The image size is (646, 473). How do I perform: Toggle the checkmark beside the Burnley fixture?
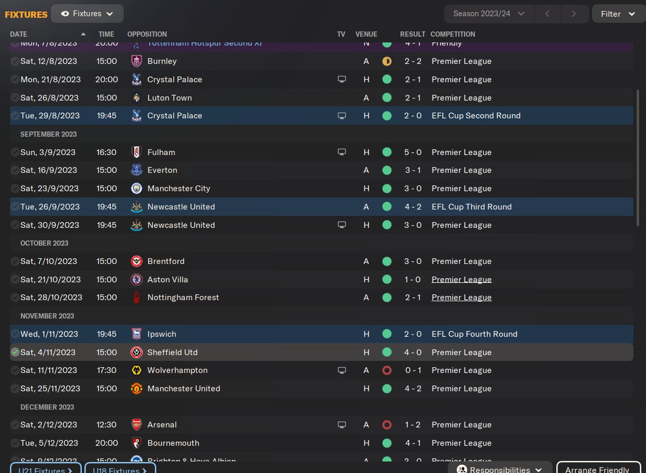(x=15, y=61)
